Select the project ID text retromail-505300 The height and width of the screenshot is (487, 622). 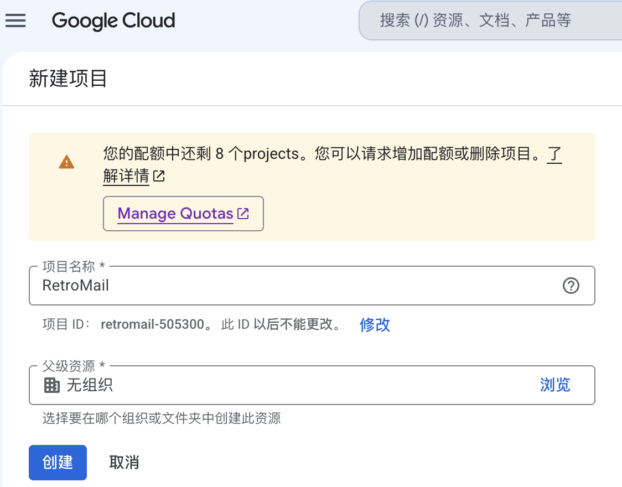tap(152, 324)
